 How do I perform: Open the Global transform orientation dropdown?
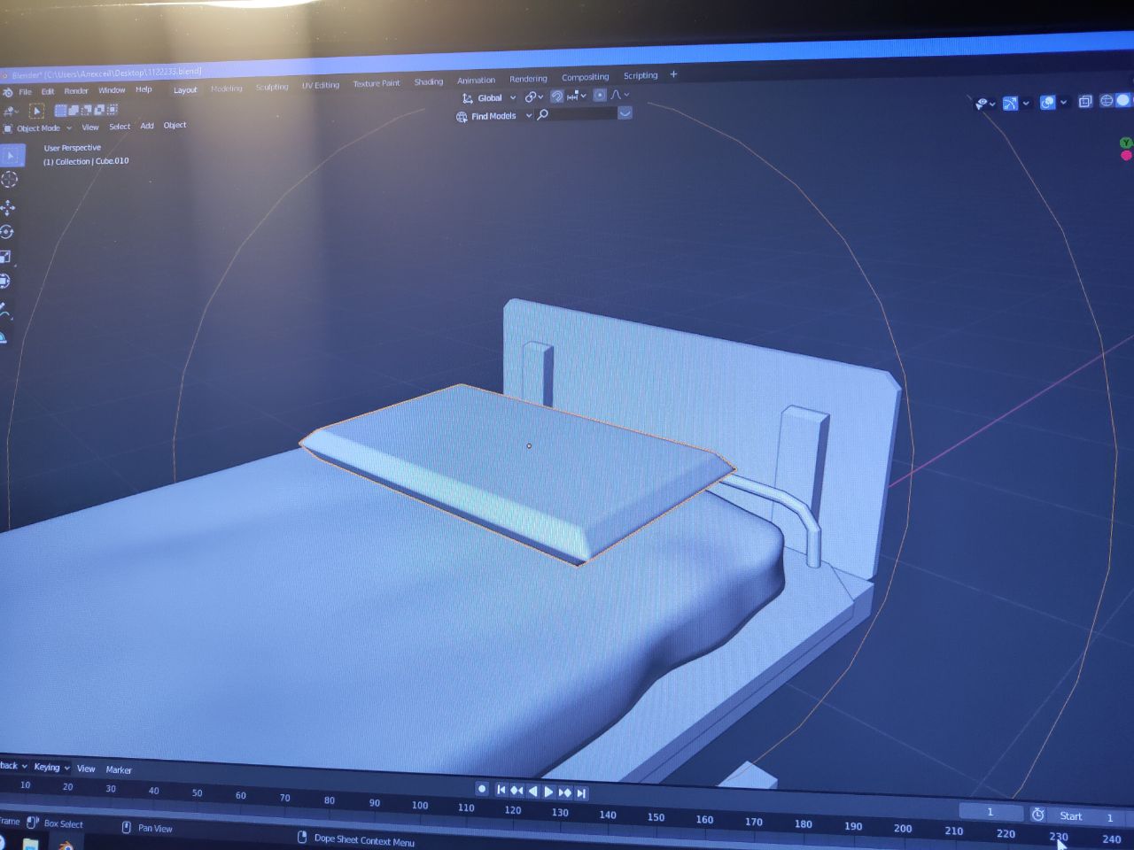point(489,98)
